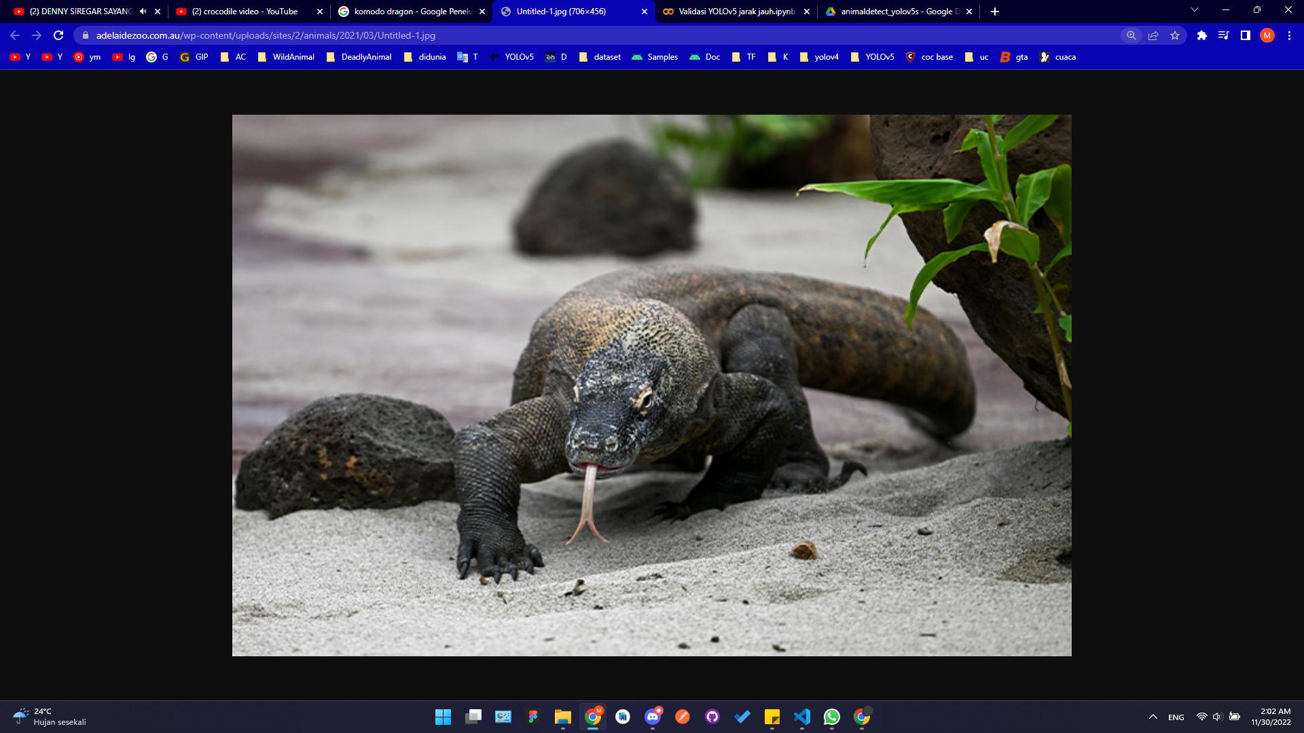
Task: Open the gta bookmark
Action: point(1014,57)
